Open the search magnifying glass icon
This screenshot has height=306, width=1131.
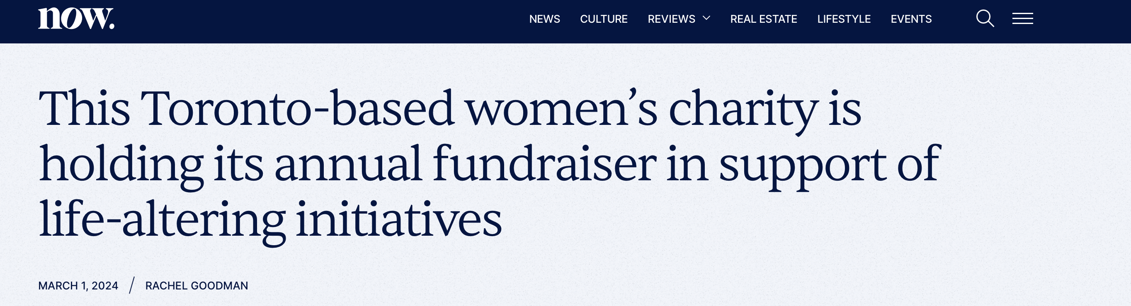tap(985, 19)
